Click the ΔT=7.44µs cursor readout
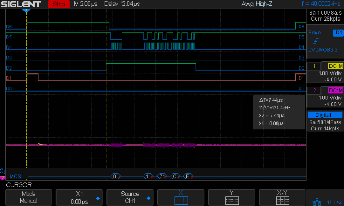Viewport: 344px width, 206px height. tap(271, 100)
